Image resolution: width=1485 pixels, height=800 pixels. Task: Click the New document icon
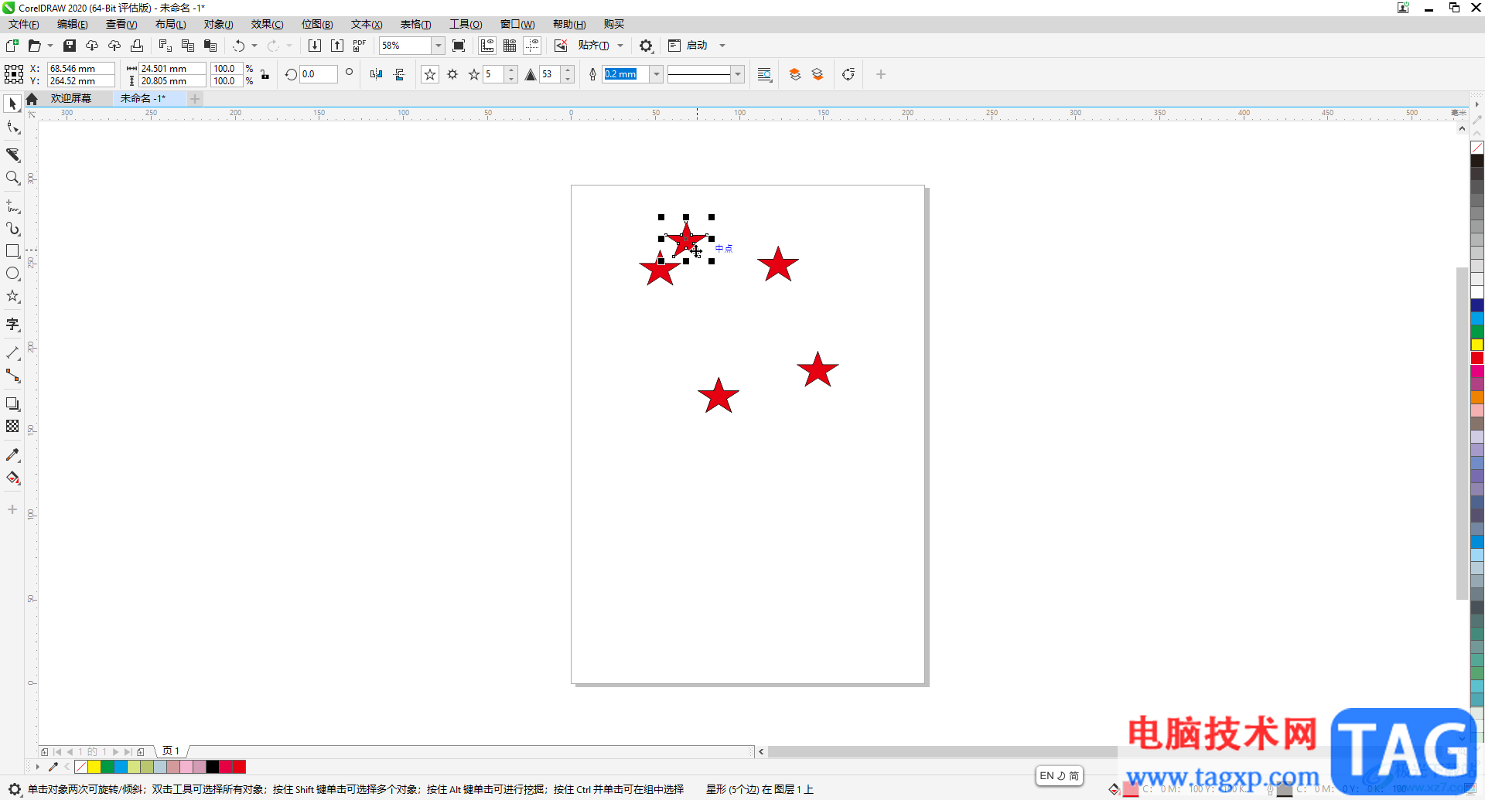pyautogui.click(x=12, y=46)
